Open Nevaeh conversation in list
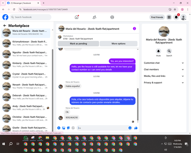191x153 pixels. (26, 86)
